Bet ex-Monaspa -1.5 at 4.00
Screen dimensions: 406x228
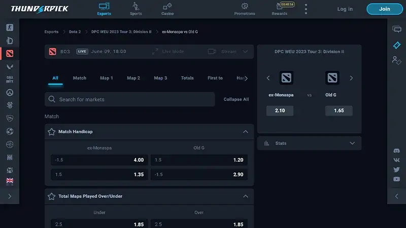pos(99,160)
